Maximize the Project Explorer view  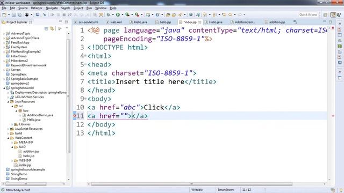66,22
